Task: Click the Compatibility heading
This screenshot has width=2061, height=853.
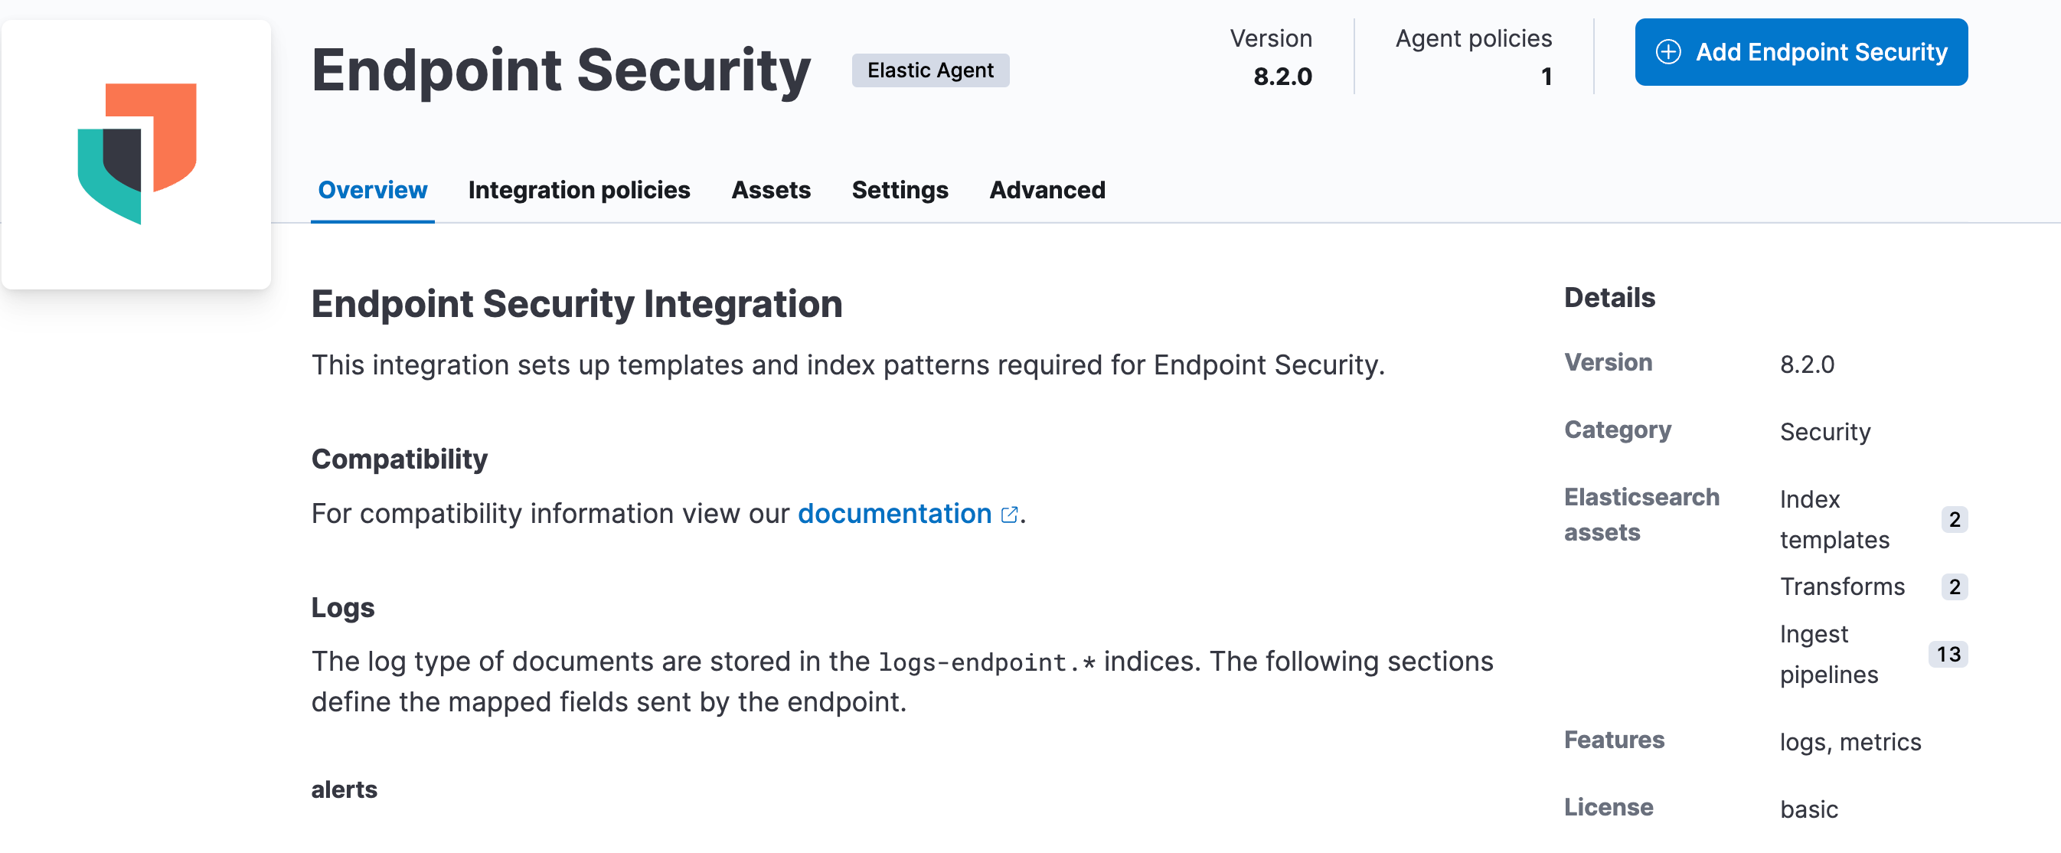Action: click(x=399, y=459)
